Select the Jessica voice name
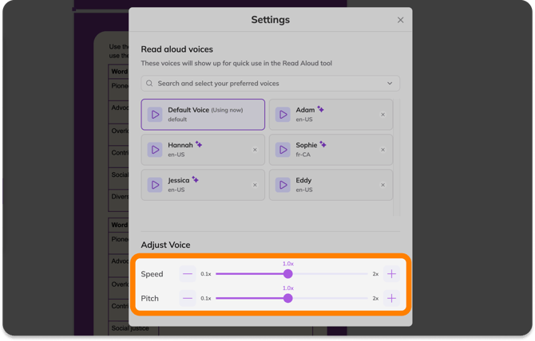 coord(178,180)
